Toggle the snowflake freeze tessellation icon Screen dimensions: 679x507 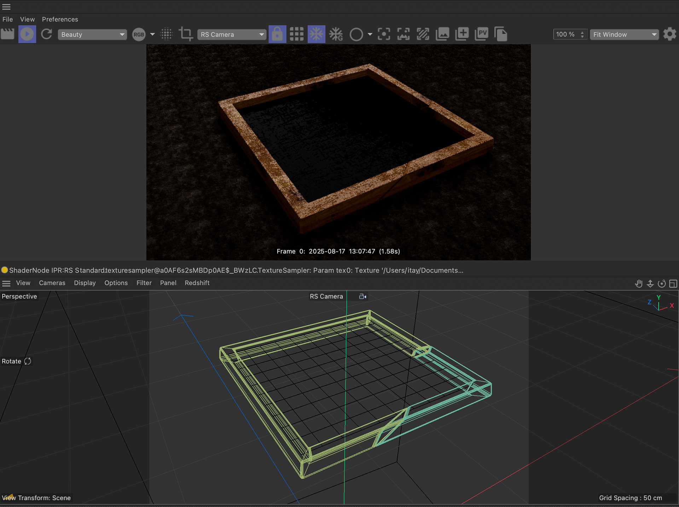tap(316, 34)
